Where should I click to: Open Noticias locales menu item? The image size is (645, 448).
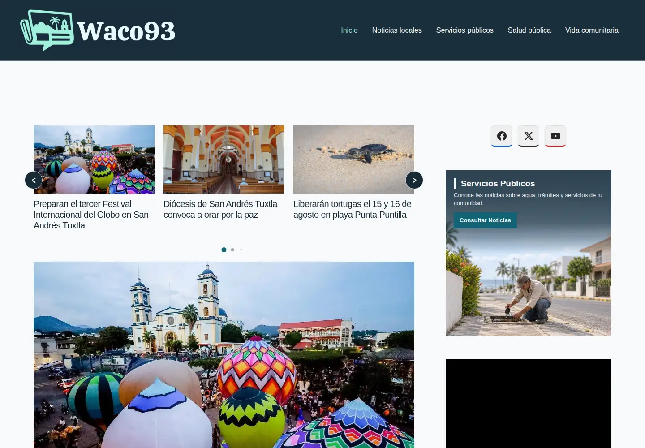pyautogui.click(x=397, y=30)
